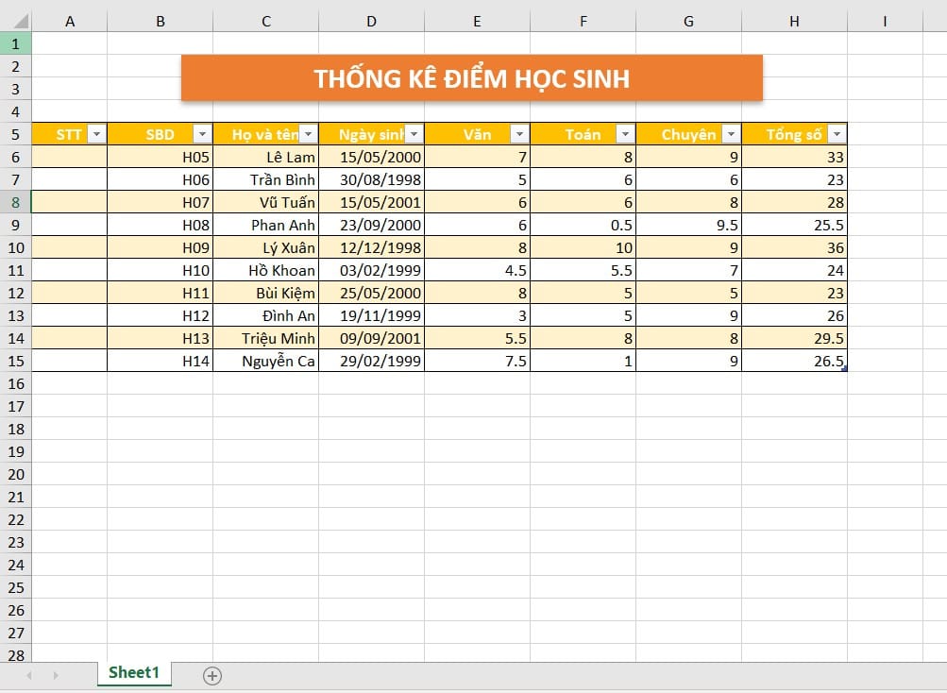Expand the Họ và tên filter arrow

pos(308,134)
